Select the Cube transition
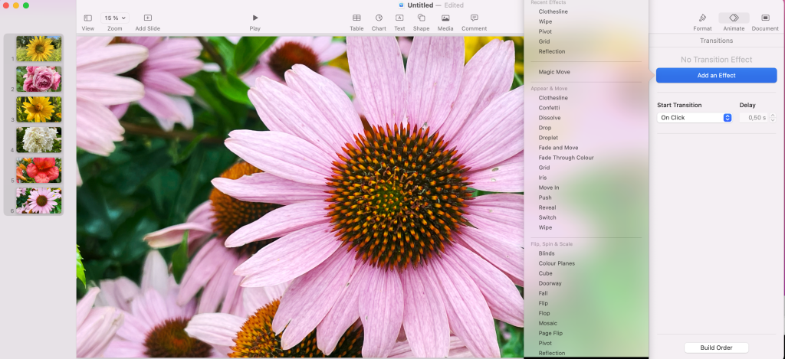Screen dimensions: 785x359 click(x=545, y=273)
